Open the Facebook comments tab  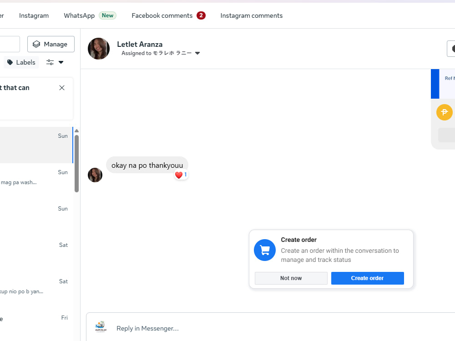[x=162, y=15]
